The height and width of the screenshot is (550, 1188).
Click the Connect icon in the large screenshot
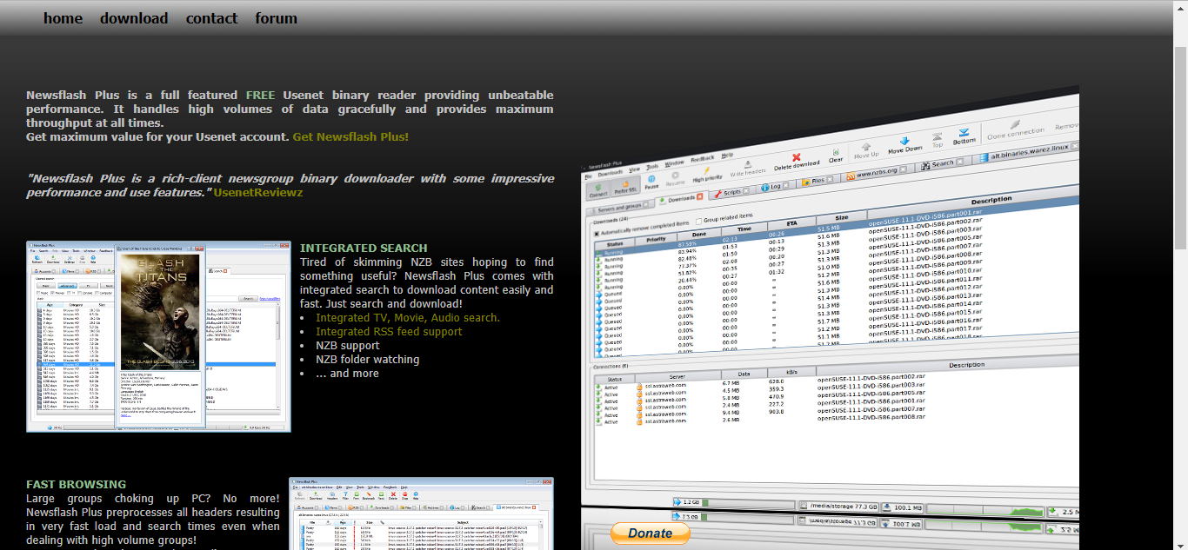pos(598,190)
